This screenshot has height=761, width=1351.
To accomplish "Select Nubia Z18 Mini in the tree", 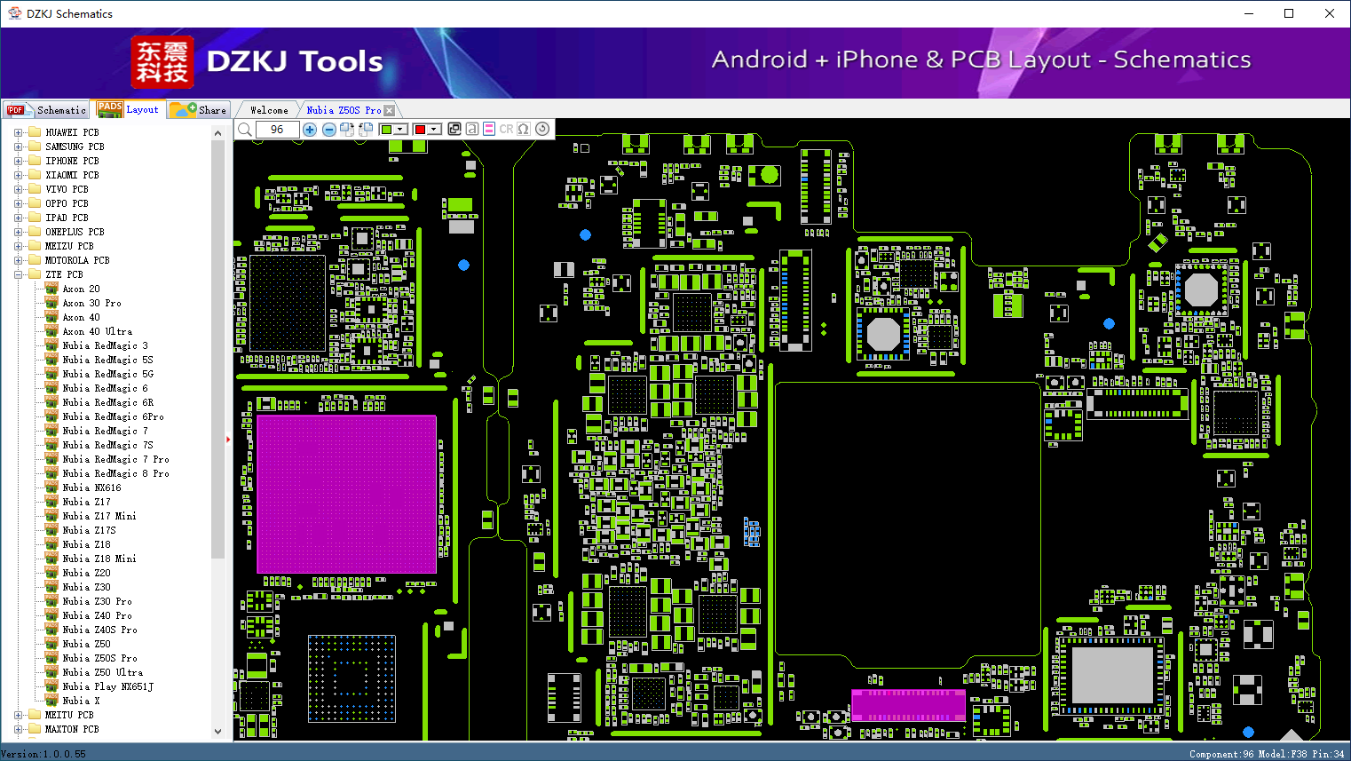I will pyautogui.click(x=99, y=559).
